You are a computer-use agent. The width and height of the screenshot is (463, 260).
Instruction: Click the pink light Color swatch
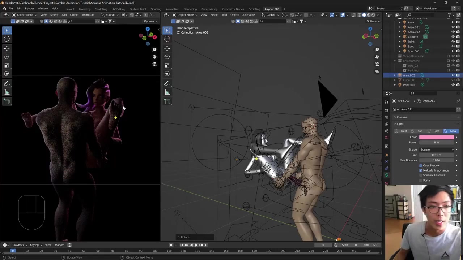[436, 137]
